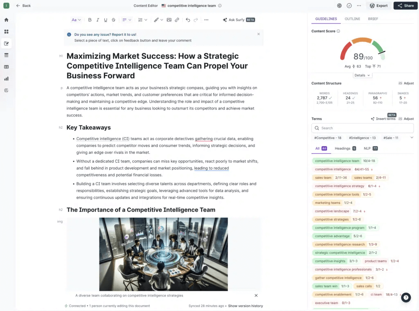Image resolution: width=419 pixels, height=311 pixels.
Task: Open the analytics panel from the left sidebar
Action: point(6,78)
